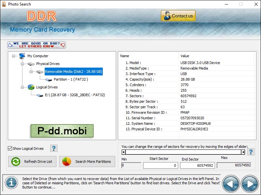The image size is (261, 195).
Task: Click the Contact us button
Action: (x=178, y=15)
